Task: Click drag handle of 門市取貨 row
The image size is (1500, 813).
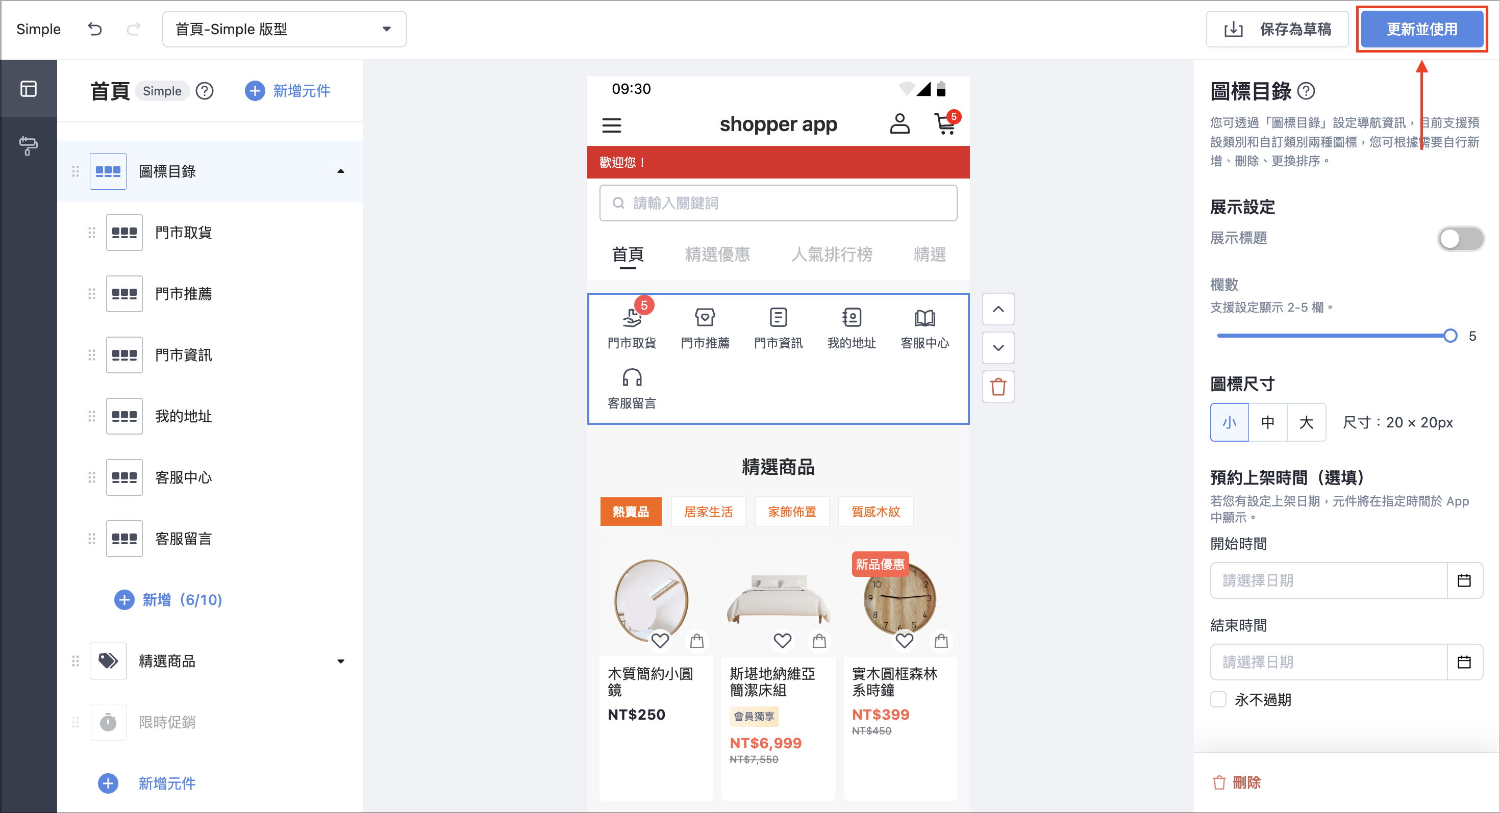Action: coord(91,233)
